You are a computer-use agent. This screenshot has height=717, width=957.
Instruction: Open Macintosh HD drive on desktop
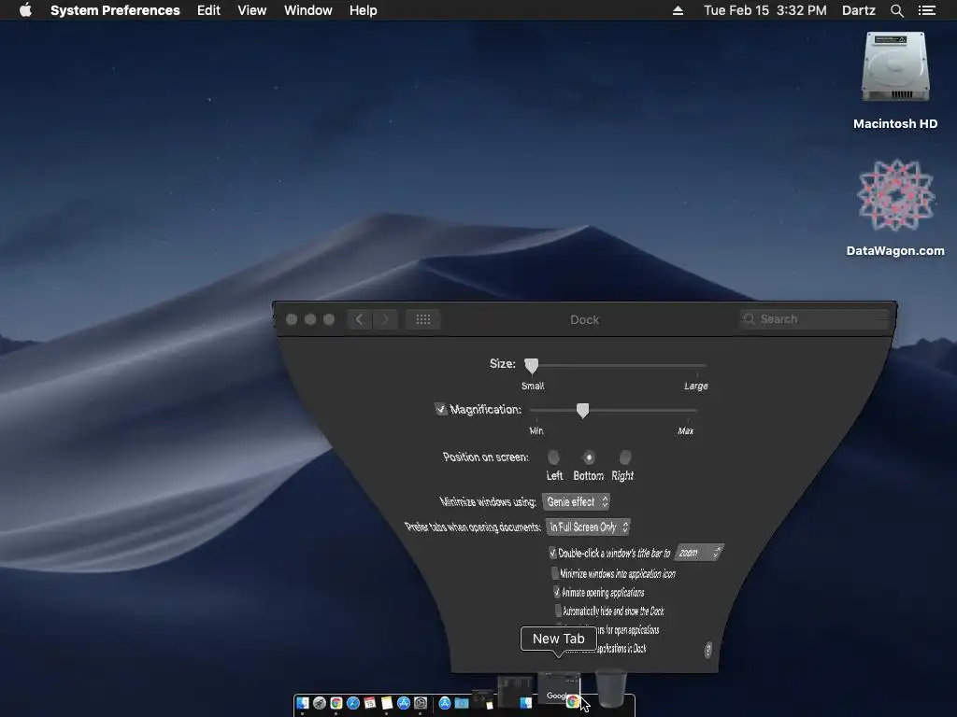[895, 68]
